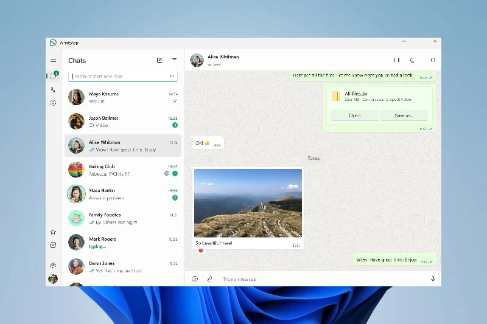The width and height of the screenshot is (487, 324).
Task: Open Stasa Benko chat
Action: click(123, 194)
